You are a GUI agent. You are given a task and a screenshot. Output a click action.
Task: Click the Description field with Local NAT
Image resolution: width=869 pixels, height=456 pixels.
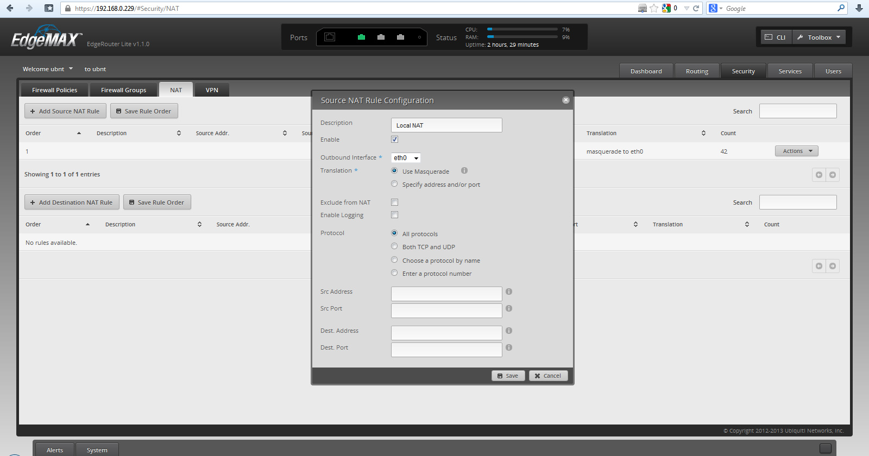446,125
